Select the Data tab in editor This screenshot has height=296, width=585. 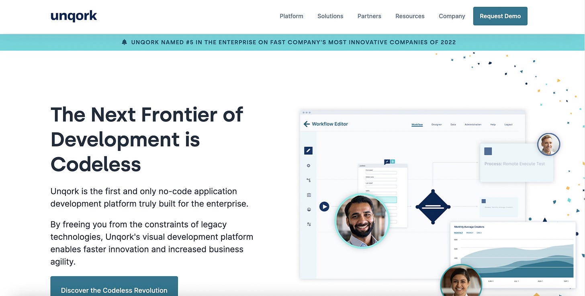453,125
